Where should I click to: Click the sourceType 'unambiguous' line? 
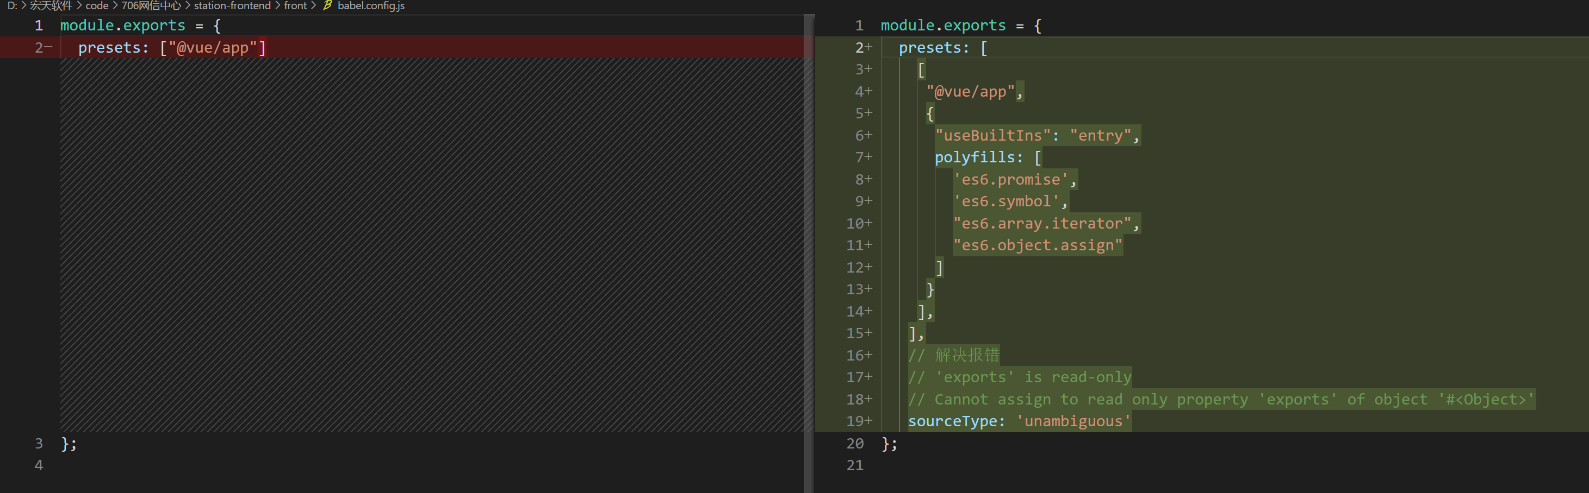click(x=1019, y=421)
